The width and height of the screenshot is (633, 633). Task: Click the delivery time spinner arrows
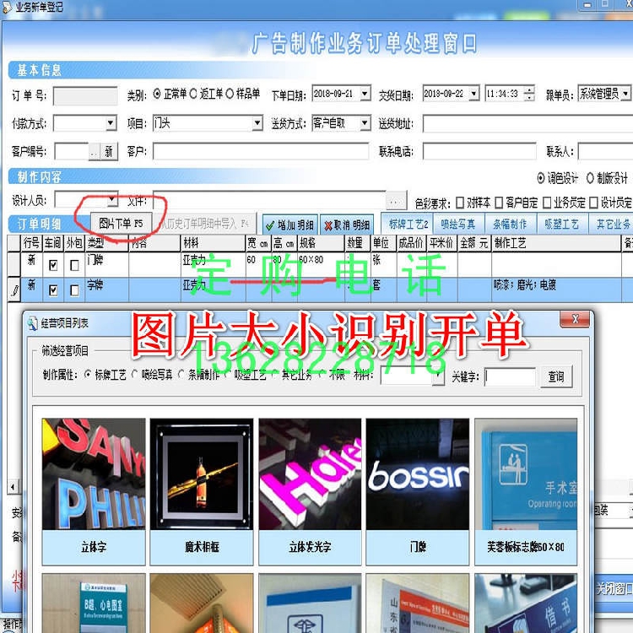(529, 94)
